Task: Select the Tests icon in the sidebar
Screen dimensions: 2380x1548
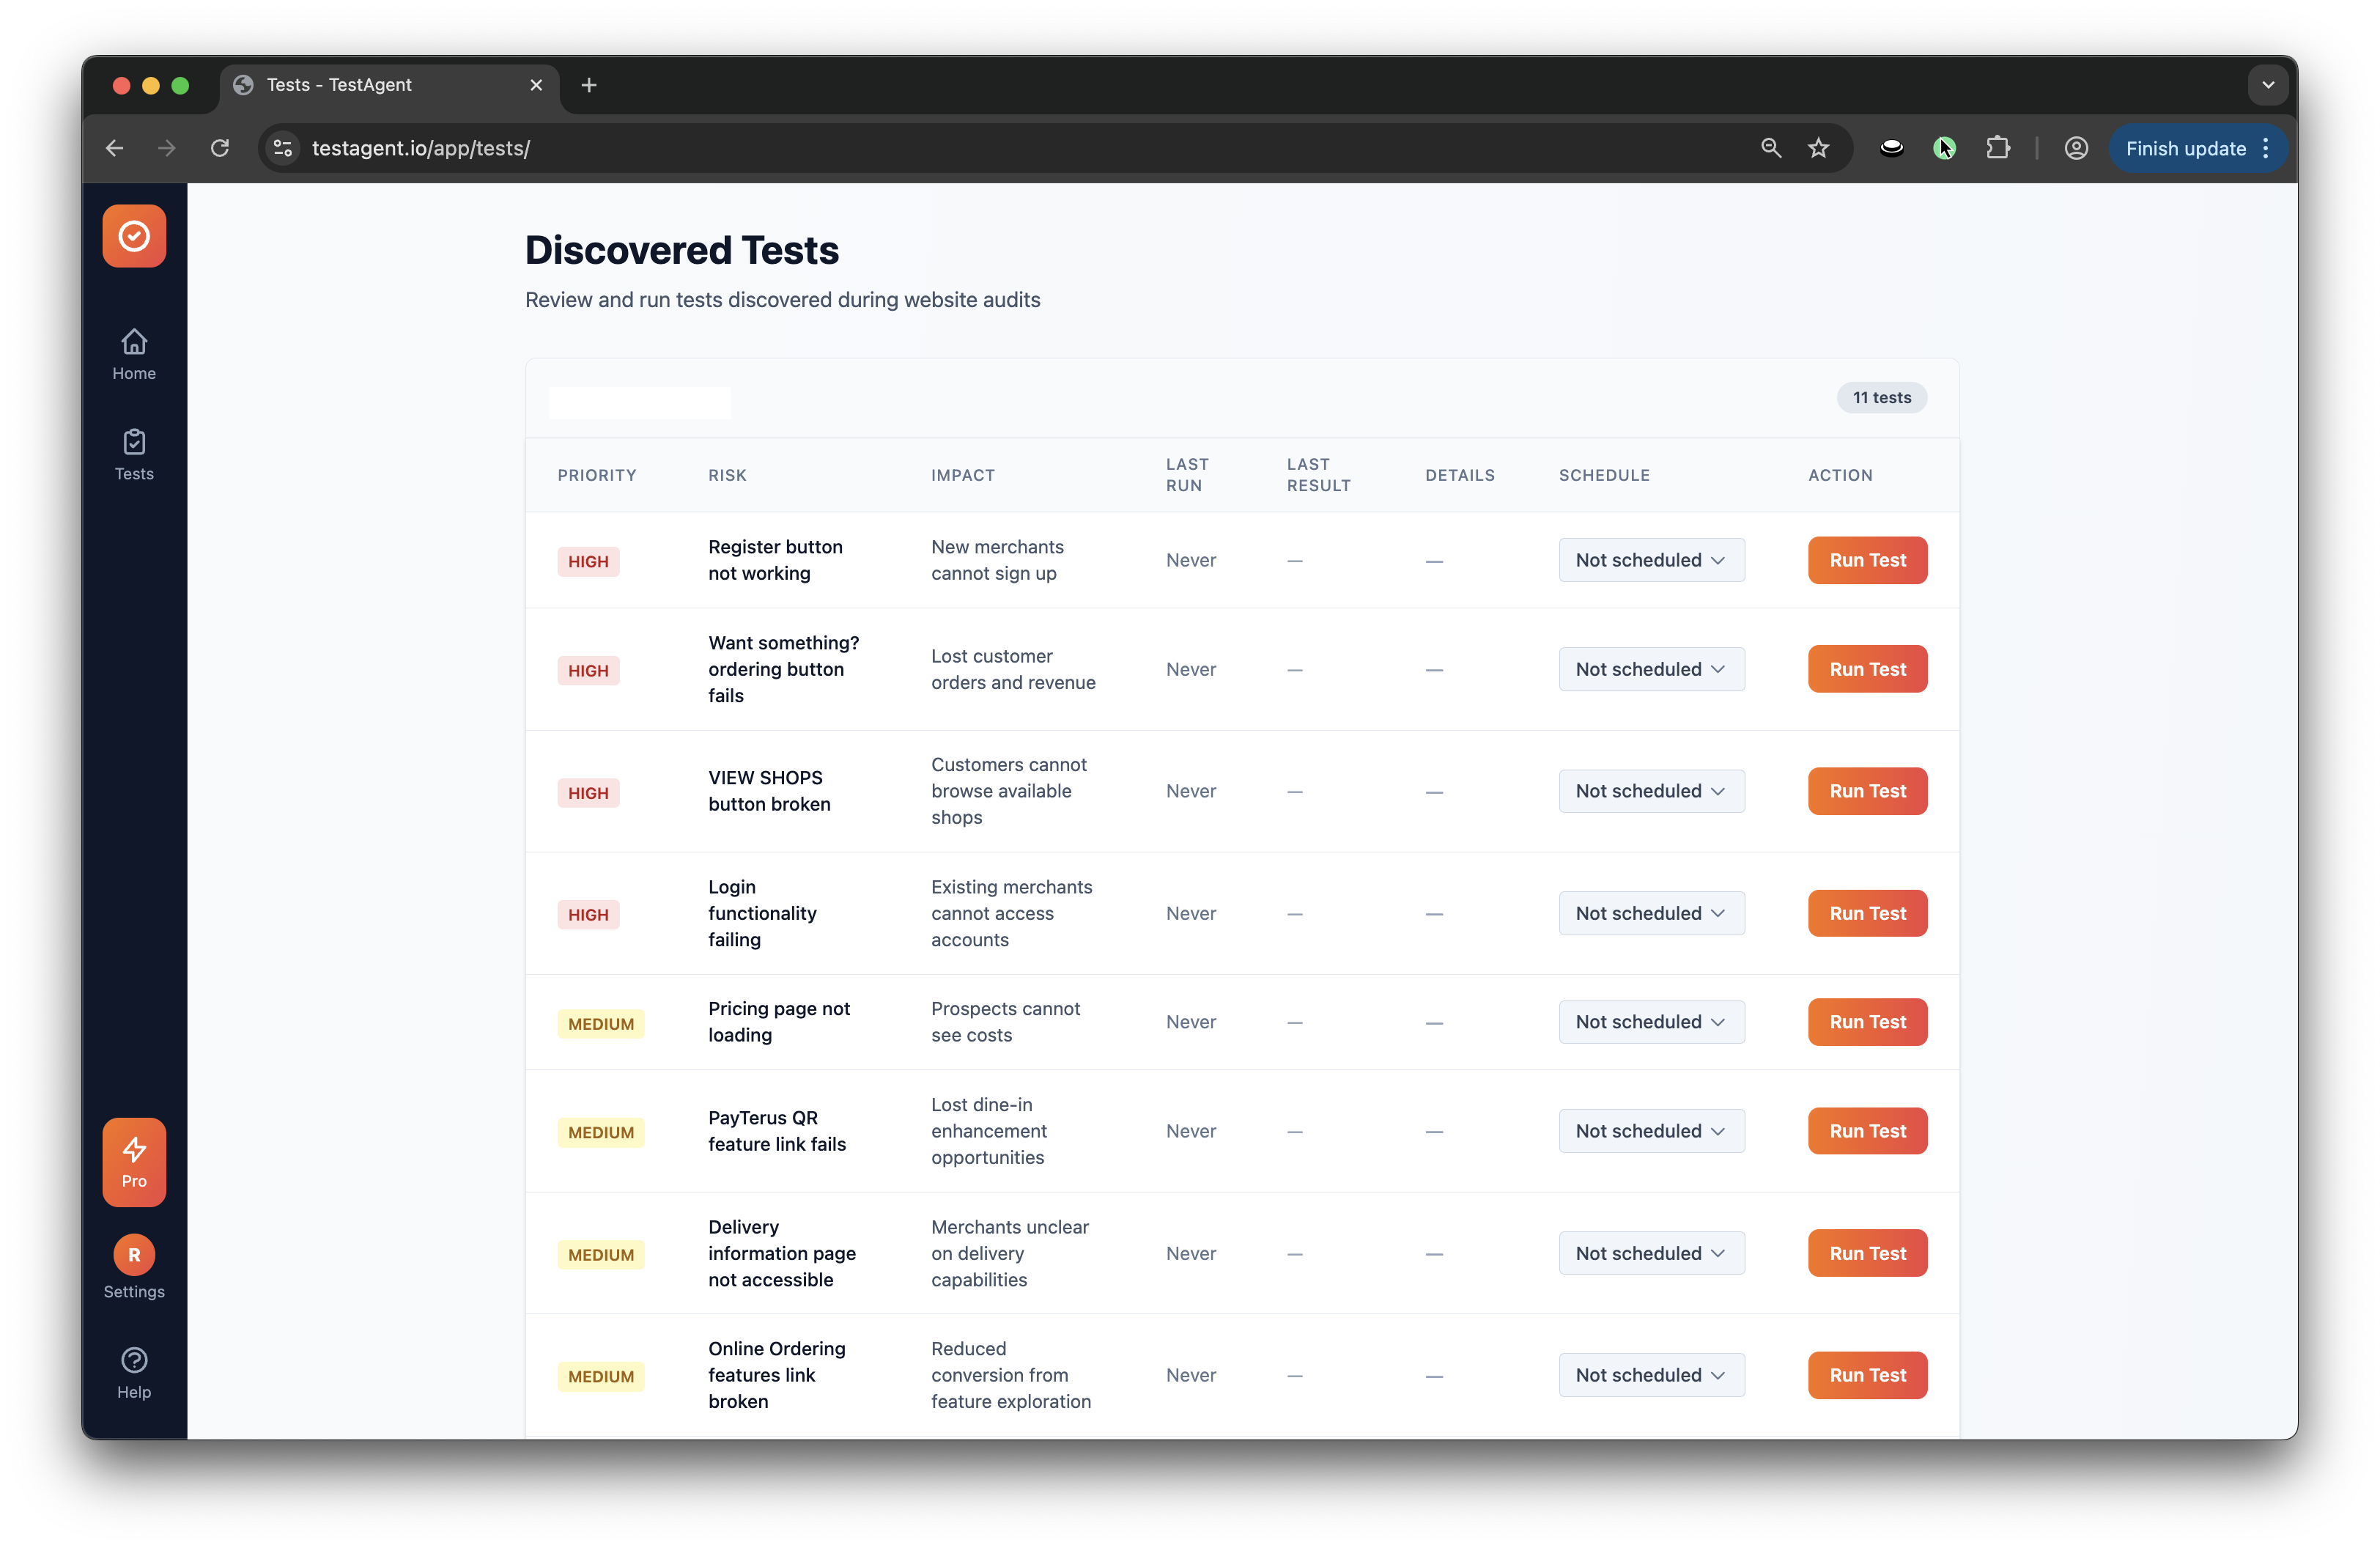Action: pyautogui.click(x=134, y=456)
